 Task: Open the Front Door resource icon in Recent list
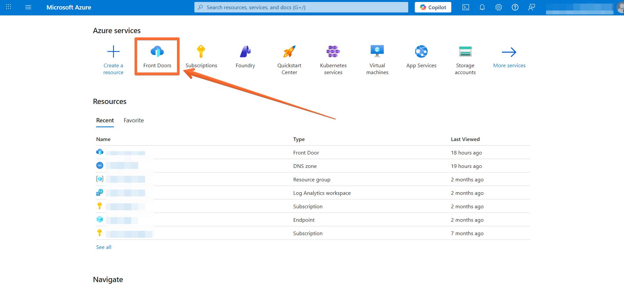tap(100, 152)
